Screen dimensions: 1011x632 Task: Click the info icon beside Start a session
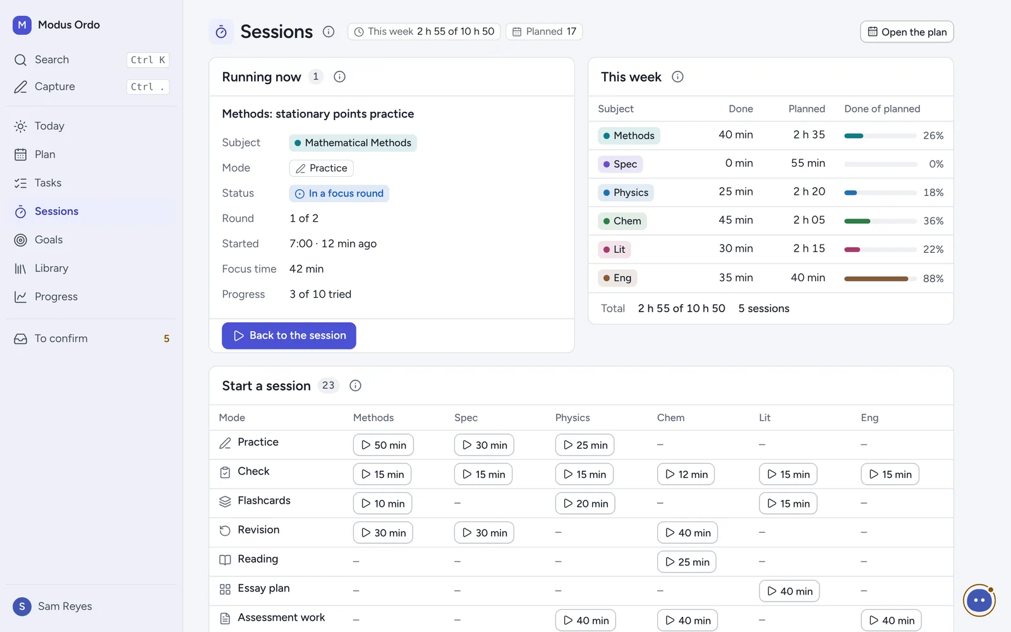355,386
